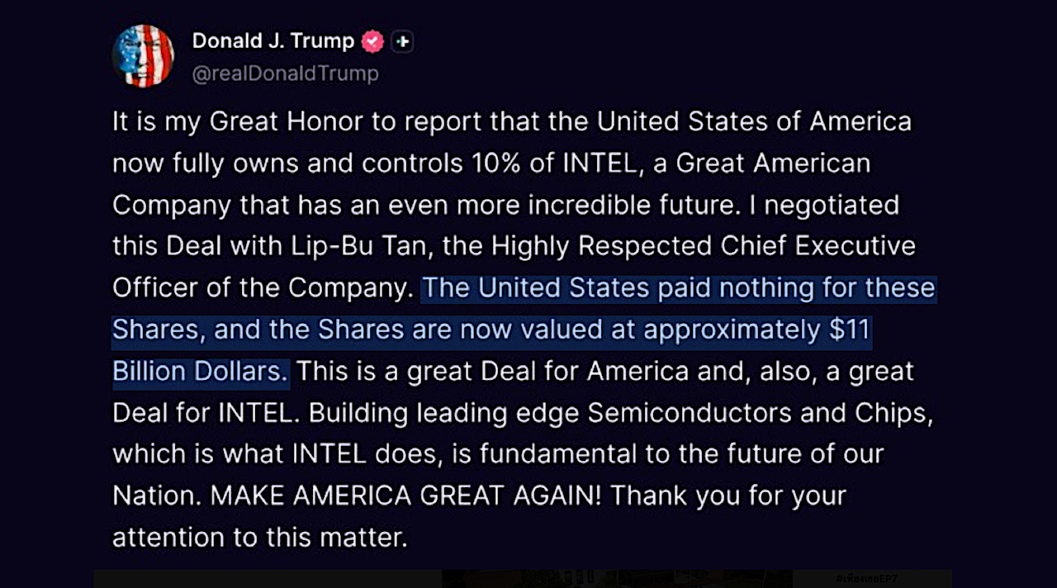Screen dimensions: 1057x588
Task: Open the image thumbnail strip below the post
Action: 523,579
